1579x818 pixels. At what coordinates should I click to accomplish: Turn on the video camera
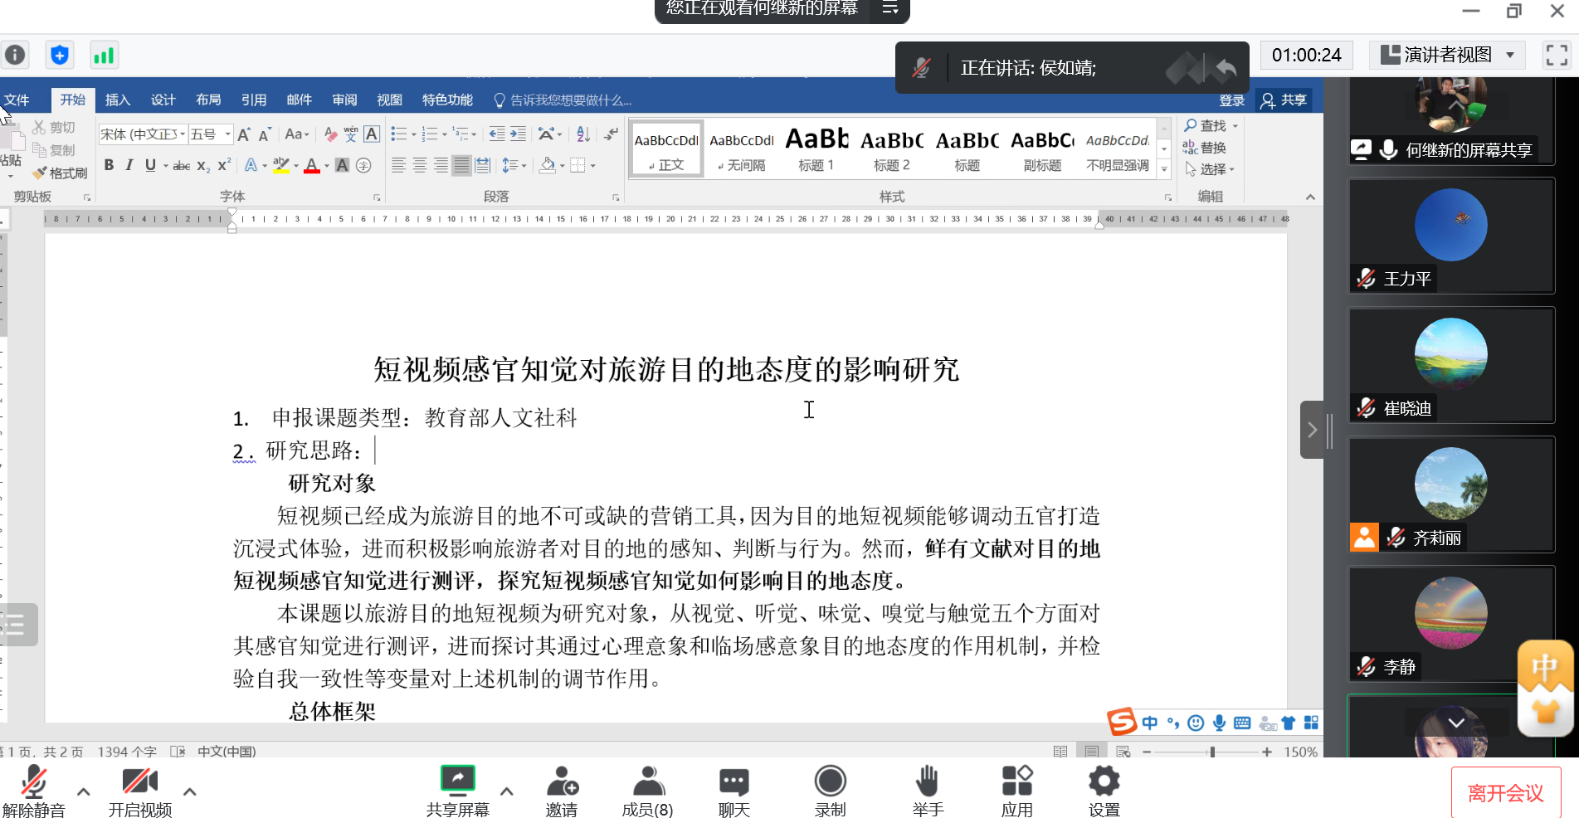(x=139, y=782)
